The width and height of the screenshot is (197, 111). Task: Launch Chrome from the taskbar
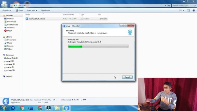coord(22,108)
